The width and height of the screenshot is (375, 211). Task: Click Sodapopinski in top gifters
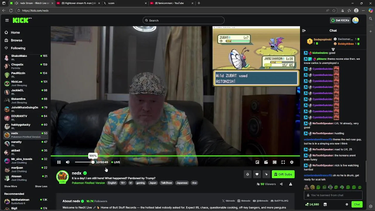click(x=323, y=39)
